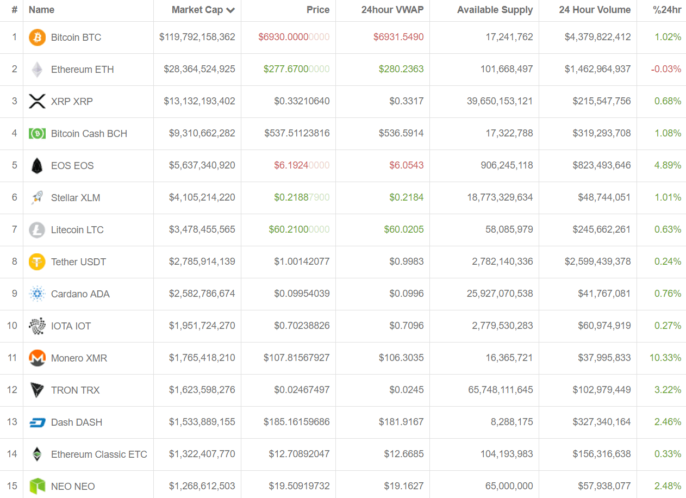Sort by Available Supply header
Image resolution: width=686 pixels, height=498 pixels.
(495, 10)
